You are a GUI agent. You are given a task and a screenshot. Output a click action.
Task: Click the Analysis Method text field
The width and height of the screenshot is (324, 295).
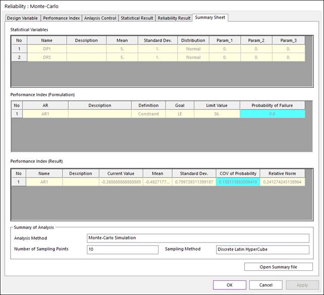pyautogui.click(x=198, y=238)
